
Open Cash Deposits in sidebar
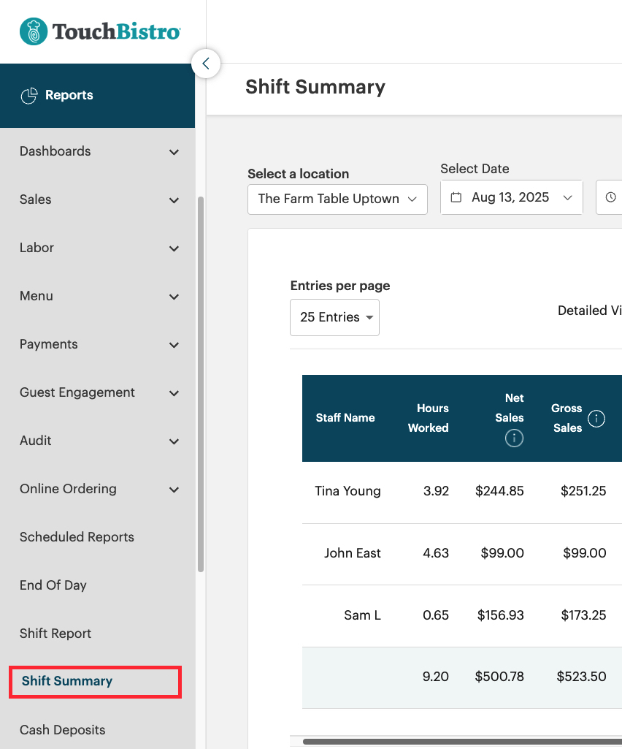62,730
